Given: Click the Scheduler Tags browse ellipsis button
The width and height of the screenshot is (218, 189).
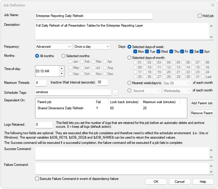Looking at the screenshot, I should click(115, 93).
